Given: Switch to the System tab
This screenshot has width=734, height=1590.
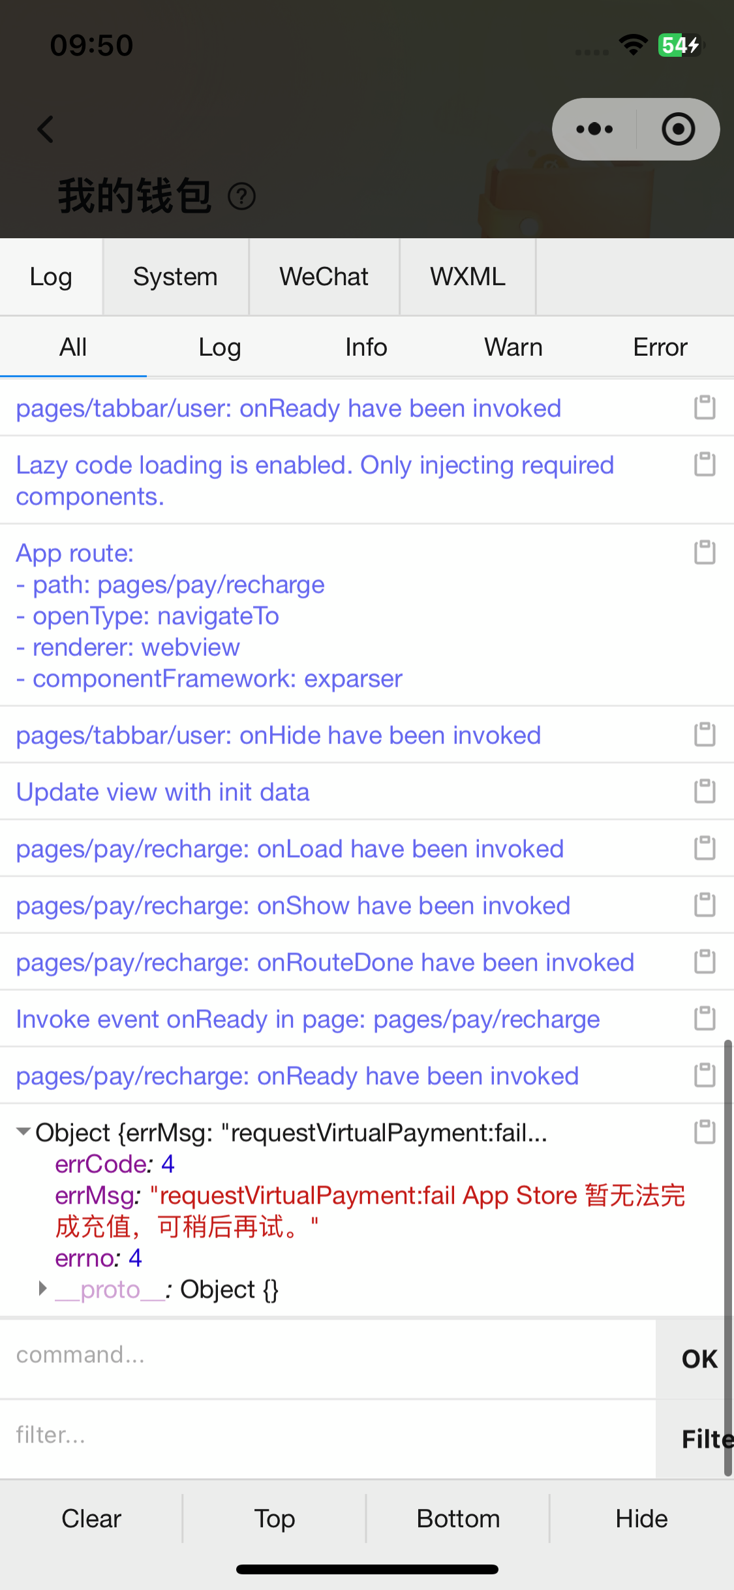Looking at the screenshot, I should click(175, 277).
